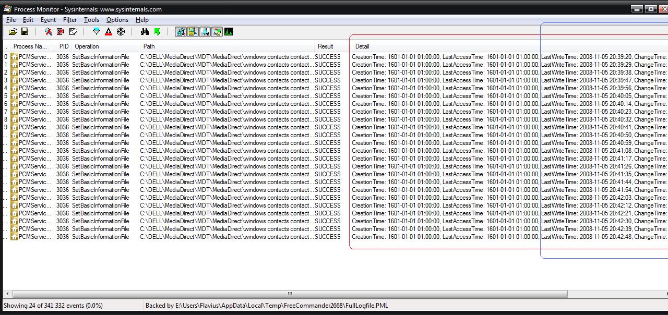The width and height of the screenshot is (668, 315).
Task: Select the Detail cell with LastWriteTime 20:42:48
Action: coord(509,237)
